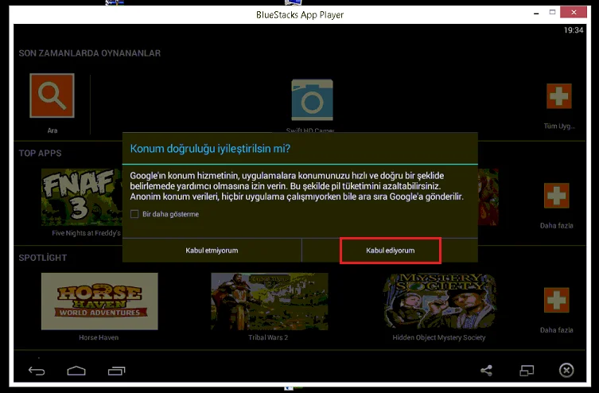Click SON ZAMANLARDA OYNANANLAR heading

point(90,53)
